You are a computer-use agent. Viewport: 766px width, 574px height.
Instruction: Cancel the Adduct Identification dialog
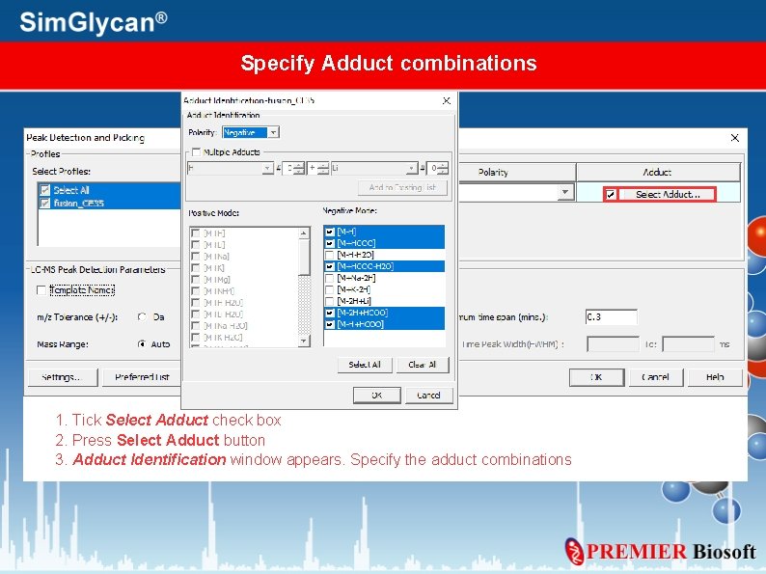pos(428,396)
